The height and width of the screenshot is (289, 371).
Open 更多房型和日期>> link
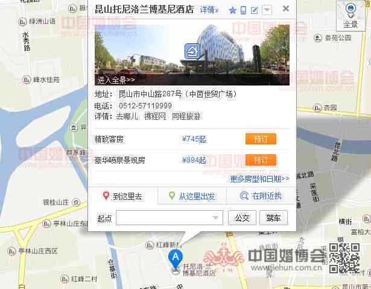259,179
